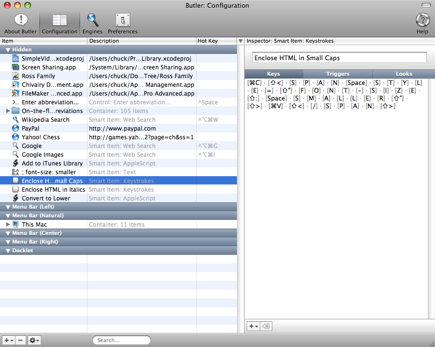Click the [⌘C] keystroke in the Keys list
435x347 pixels.
254,83
